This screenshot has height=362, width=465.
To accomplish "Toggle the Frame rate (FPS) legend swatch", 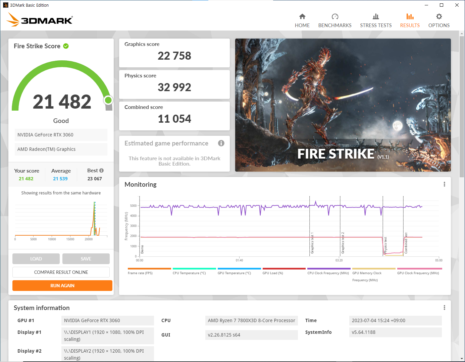I will point(149,268).
